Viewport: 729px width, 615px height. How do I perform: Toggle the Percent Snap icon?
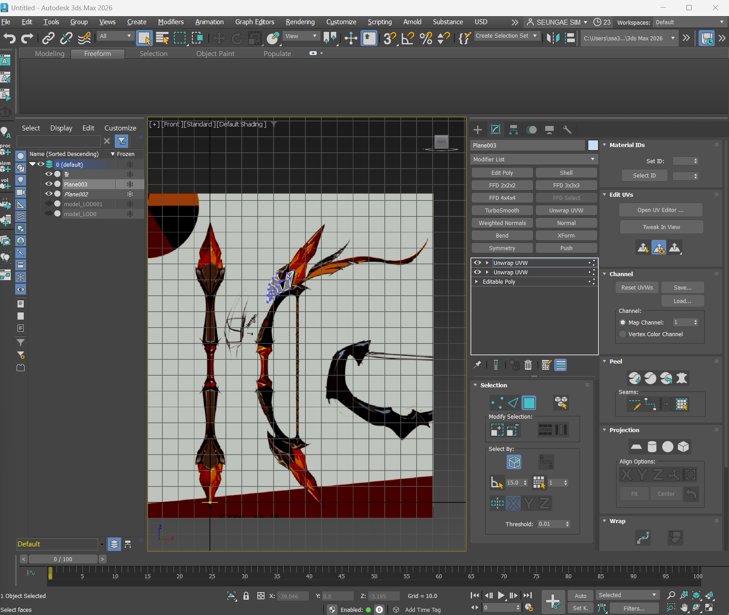426,38
